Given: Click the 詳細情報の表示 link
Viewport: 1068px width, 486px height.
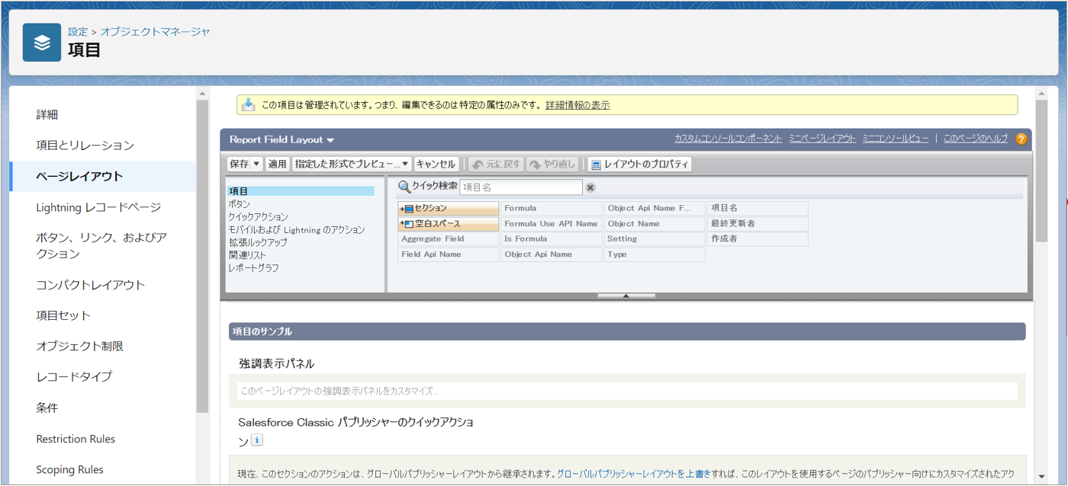Looking at the screenshot, I should pos(577,105).
